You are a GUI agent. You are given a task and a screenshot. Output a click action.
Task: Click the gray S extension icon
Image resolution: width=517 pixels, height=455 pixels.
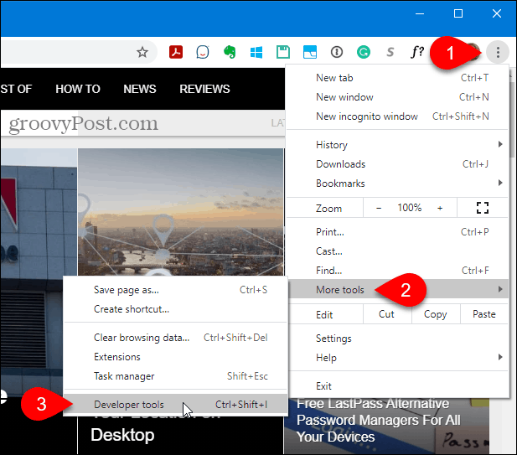[390, 52]
